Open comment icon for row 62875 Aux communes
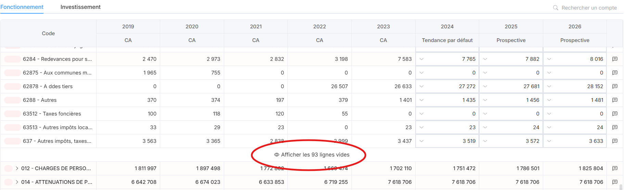This screenshot has width=625, height=190. [x=615, y=73]
